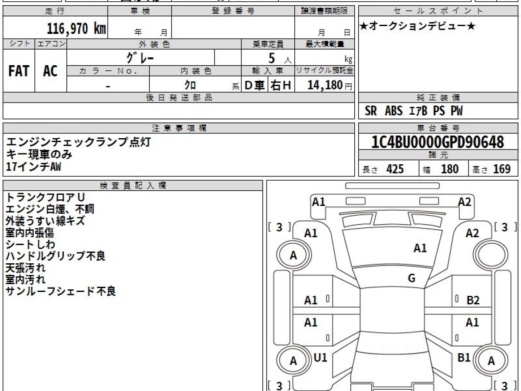Click the rear wheel circle beside B1
The image size is (521, 391).
(x=491, y=361)
